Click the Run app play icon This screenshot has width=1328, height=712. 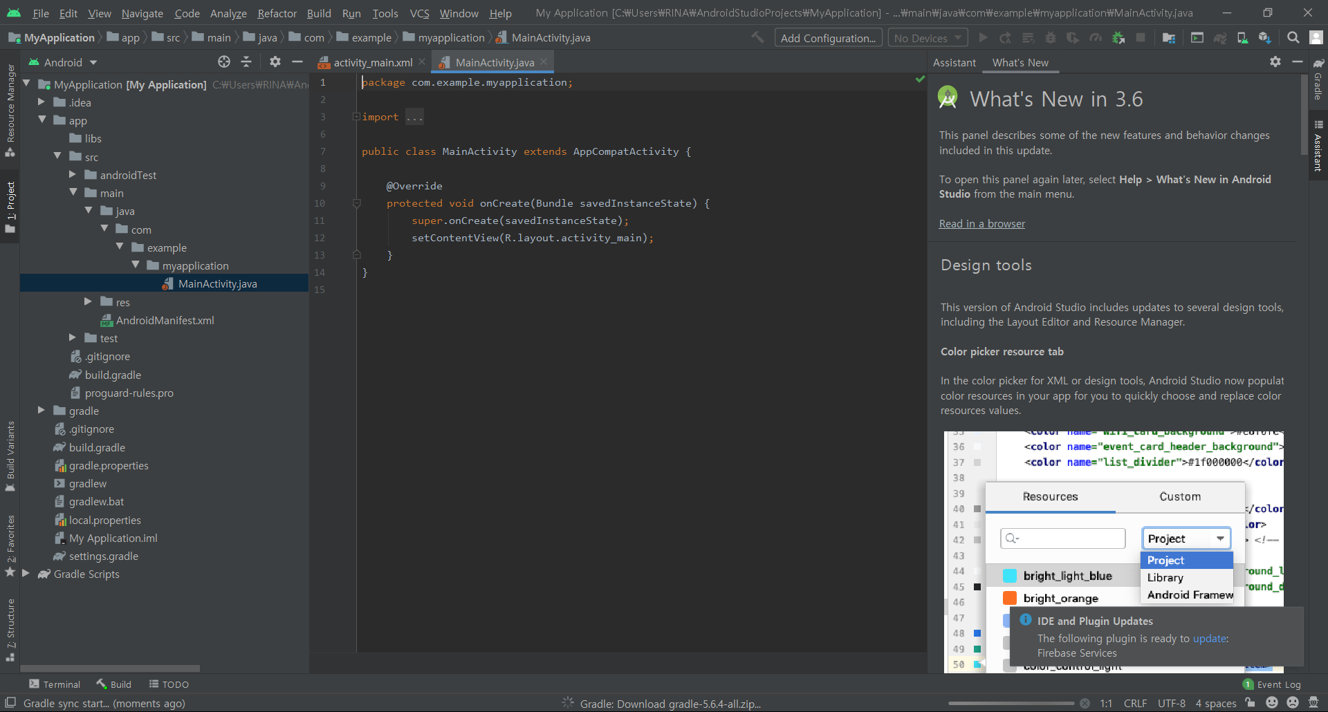pyautogui.click(x=983, y=38)
